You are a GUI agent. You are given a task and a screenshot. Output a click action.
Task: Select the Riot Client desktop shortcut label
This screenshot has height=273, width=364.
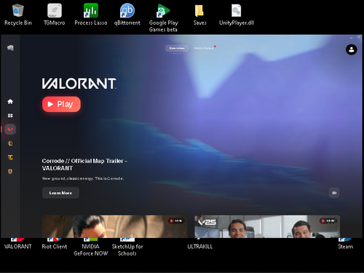[55, 247]
